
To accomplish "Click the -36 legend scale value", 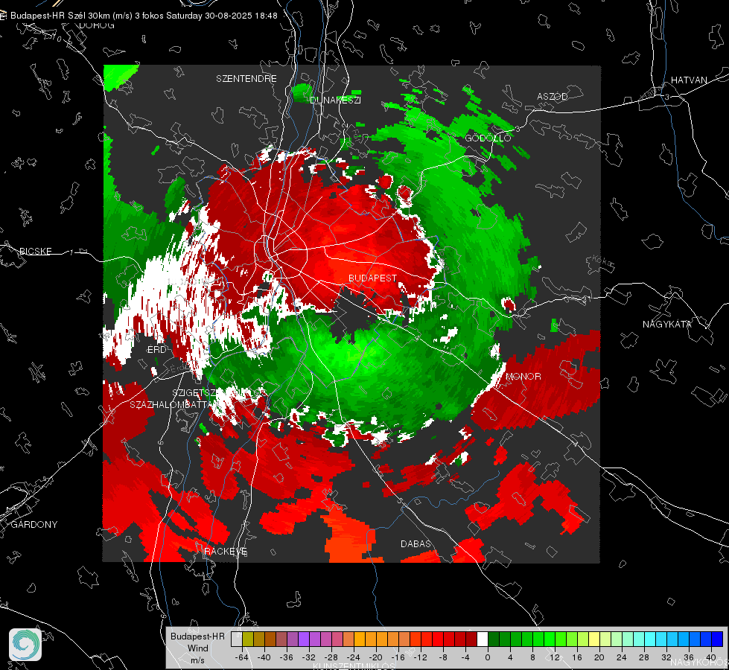I will 287,658.
